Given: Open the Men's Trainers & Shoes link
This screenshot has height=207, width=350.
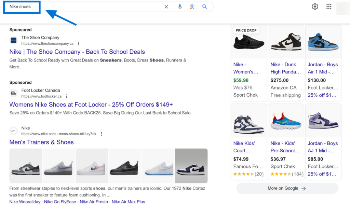Looking at the screenshot, I should coord(41,142).
